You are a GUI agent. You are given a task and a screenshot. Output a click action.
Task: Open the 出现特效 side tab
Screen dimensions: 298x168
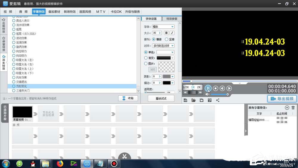(4, 25)
